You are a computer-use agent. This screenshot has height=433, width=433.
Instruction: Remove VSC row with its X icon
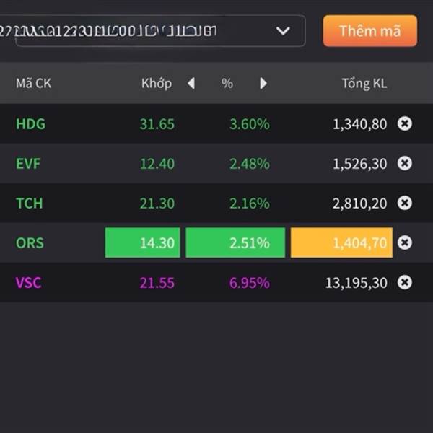coord(405,282)
